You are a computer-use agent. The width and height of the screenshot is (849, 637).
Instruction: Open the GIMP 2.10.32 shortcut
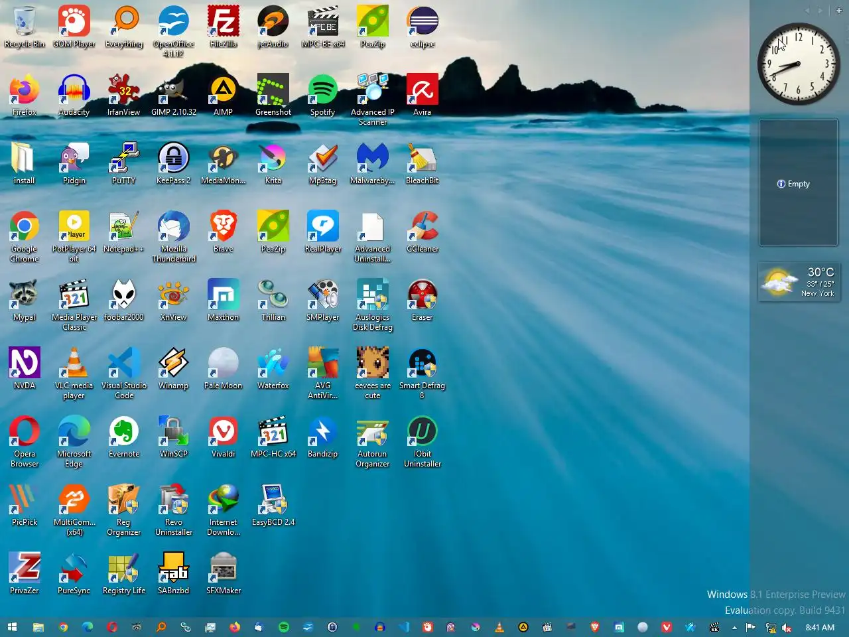tap(174, 96)
